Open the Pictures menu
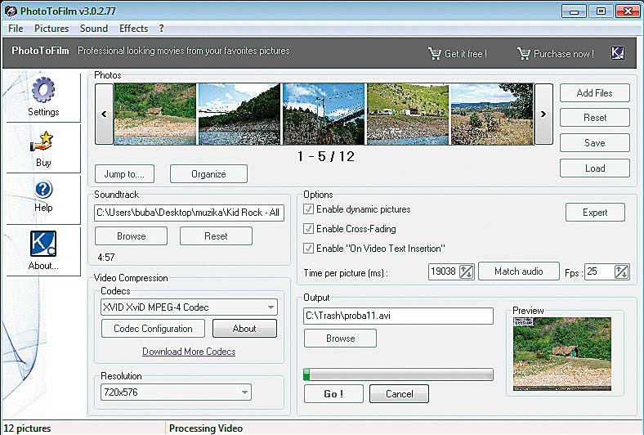The height and width of the screenshot is (435, 644). (51, 29)
